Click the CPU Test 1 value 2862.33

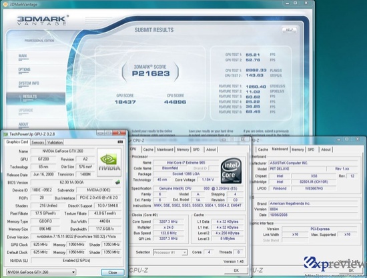[256, 70]
